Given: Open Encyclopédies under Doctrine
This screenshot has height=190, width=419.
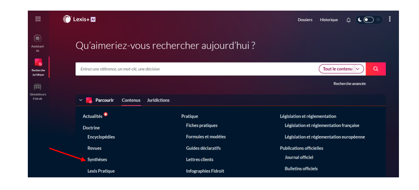Looking at the screenshot, I should tap(101, 137).
